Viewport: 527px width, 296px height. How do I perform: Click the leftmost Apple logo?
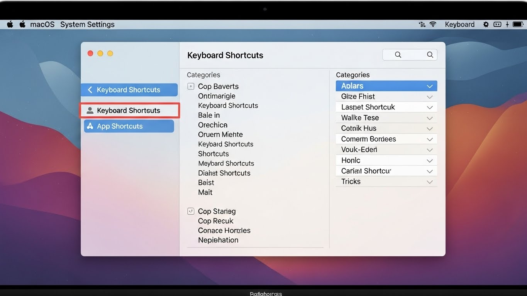coord(10,24)
